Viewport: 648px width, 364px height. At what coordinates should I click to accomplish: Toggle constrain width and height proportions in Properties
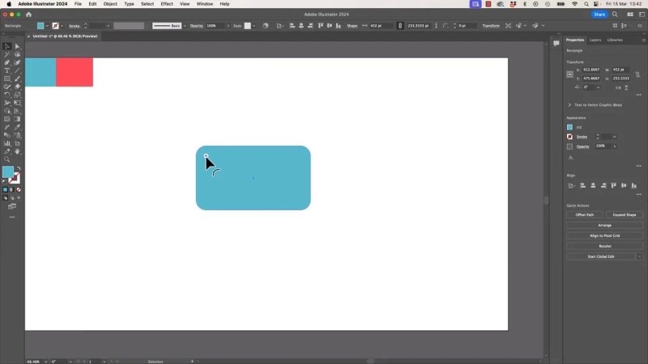tap(637, 74)
